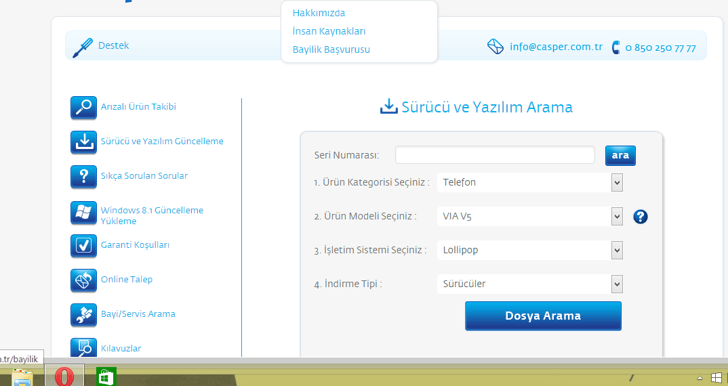Open the Kılavuzlar link
Image resolution: width=728 pixels, height=386 pixels.
(121, 349)
